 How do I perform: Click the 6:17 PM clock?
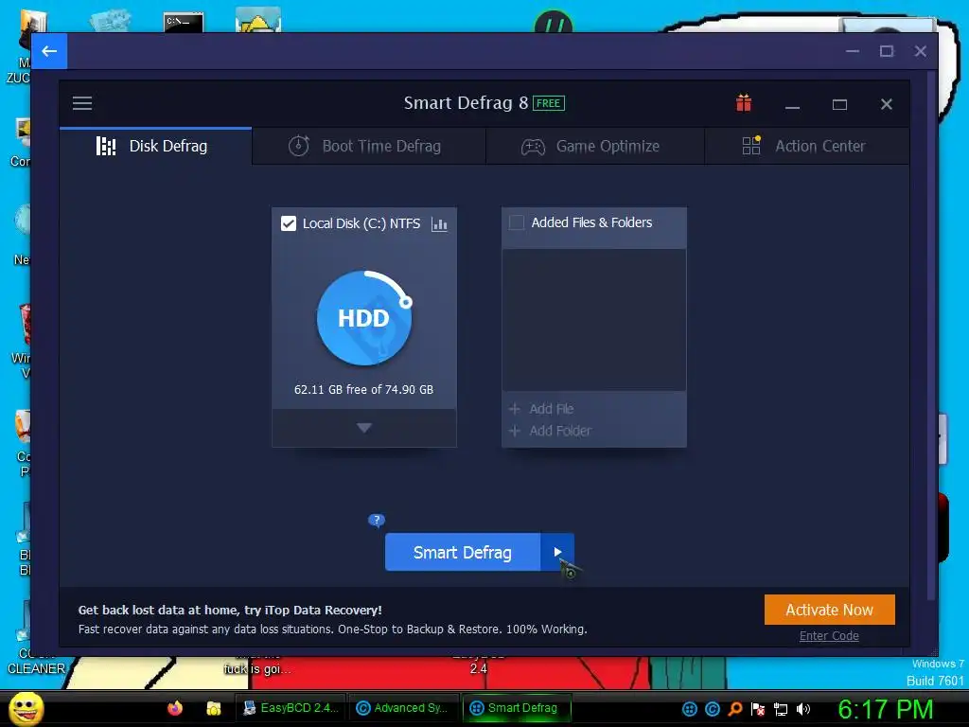[885, 709]
